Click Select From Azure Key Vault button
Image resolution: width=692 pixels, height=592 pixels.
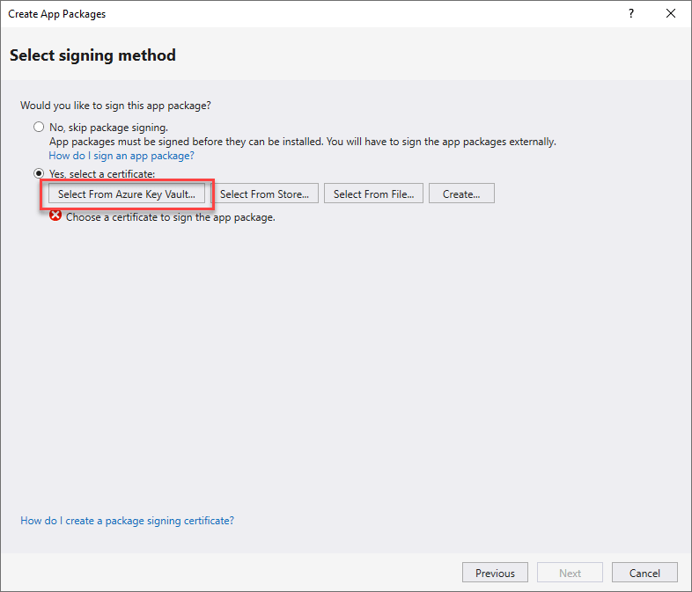127,194
